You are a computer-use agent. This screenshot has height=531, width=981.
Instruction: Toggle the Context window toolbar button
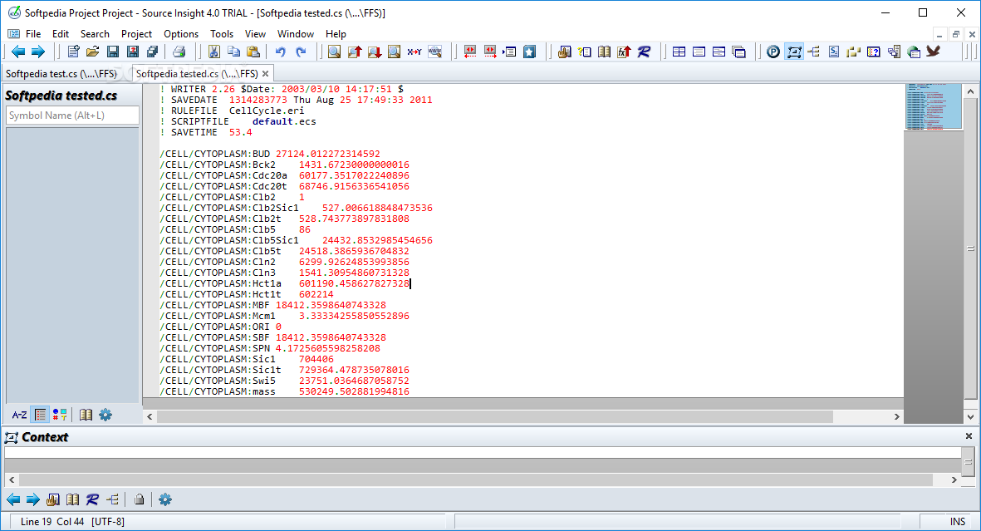pyautogui.click(x=794, y=52)
